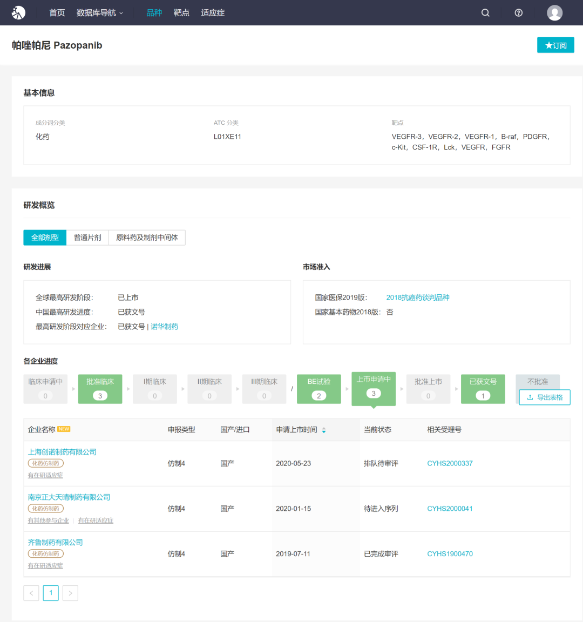Click the status 待进入序列
The width and height of the screenshot is (583, 622).
pos(381,509)
